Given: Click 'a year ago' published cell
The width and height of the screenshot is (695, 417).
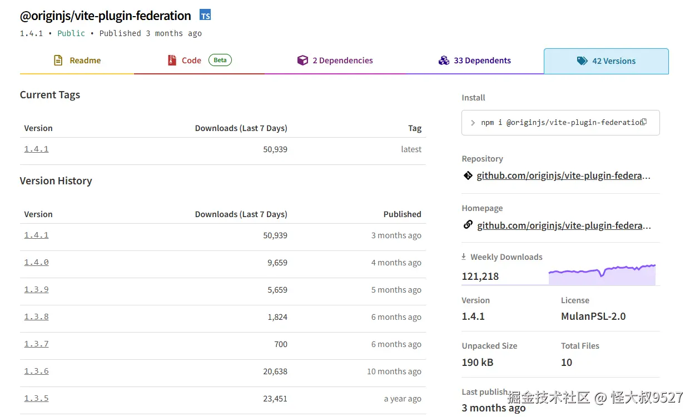Looking at the screenshot, I should click(x=403, y=399).
